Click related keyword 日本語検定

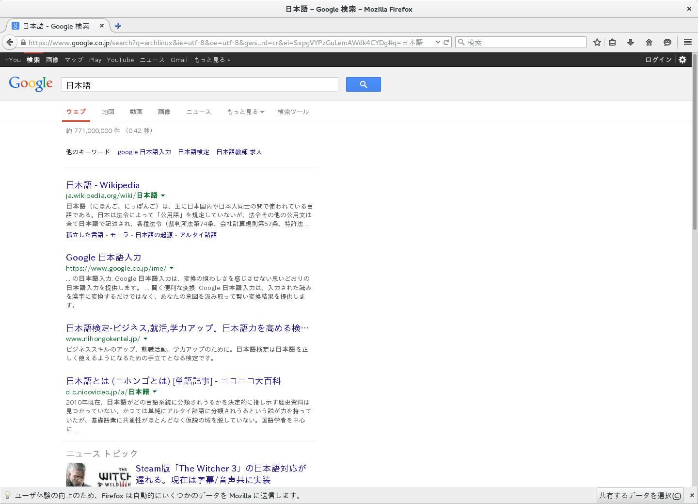tap(194, 152)
